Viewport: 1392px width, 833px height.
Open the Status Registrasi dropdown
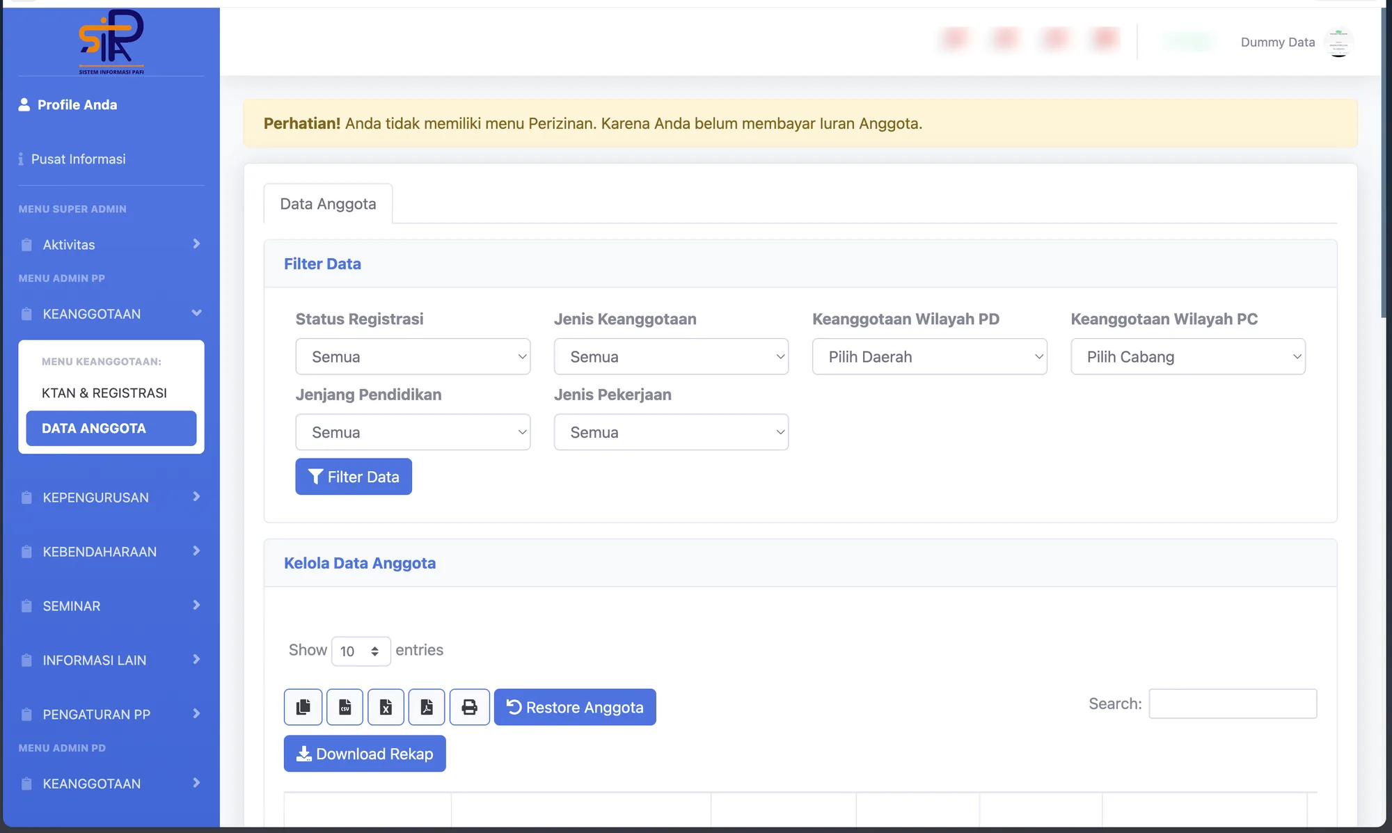tap(413, 356)
